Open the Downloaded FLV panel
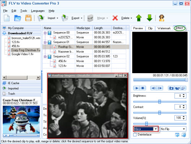The width and height of the screenshot is (191, 144). point(21,33)
